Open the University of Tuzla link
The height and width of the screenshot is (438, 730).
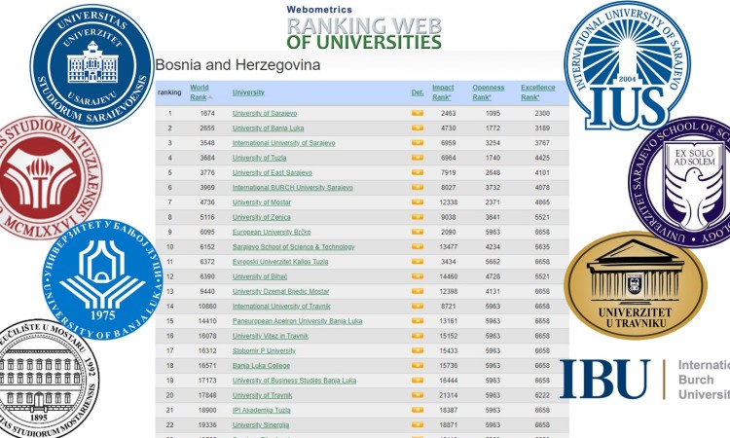[x=259, y=158]
